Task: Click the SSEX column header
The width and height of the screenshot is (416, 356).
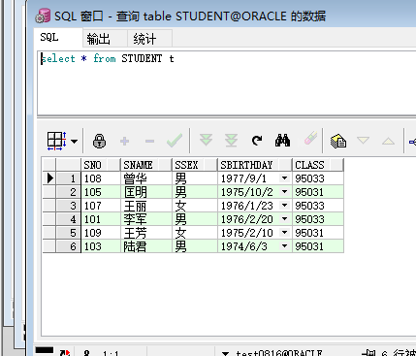Action: coord(195,165)
